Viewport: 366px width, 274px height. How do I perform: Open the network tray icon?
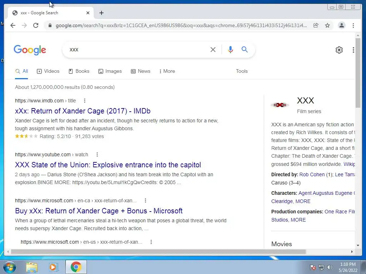point(321,267)
